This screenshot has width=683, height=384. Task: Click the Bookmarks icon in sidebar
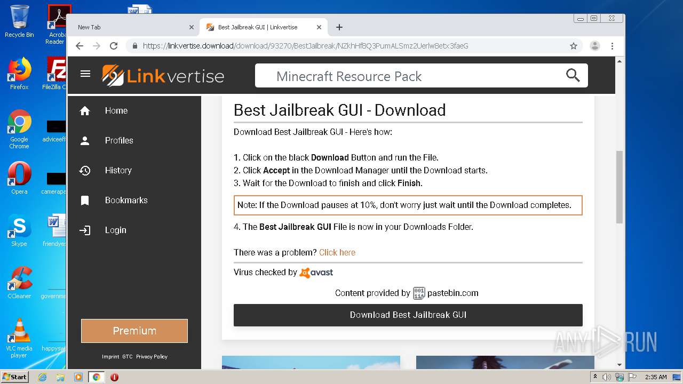(x=85, y=200)
